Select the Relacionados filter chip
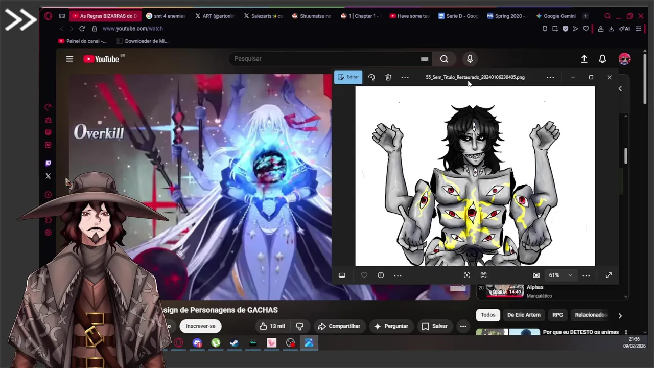The image size is (654, 368). 591,315
